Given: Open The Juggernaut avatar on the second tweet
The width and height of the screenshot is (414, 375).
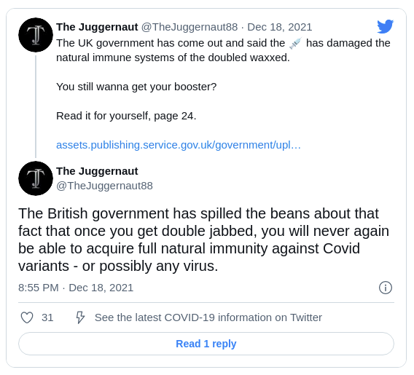Looking at the screenshot, I should pos(36,178).
